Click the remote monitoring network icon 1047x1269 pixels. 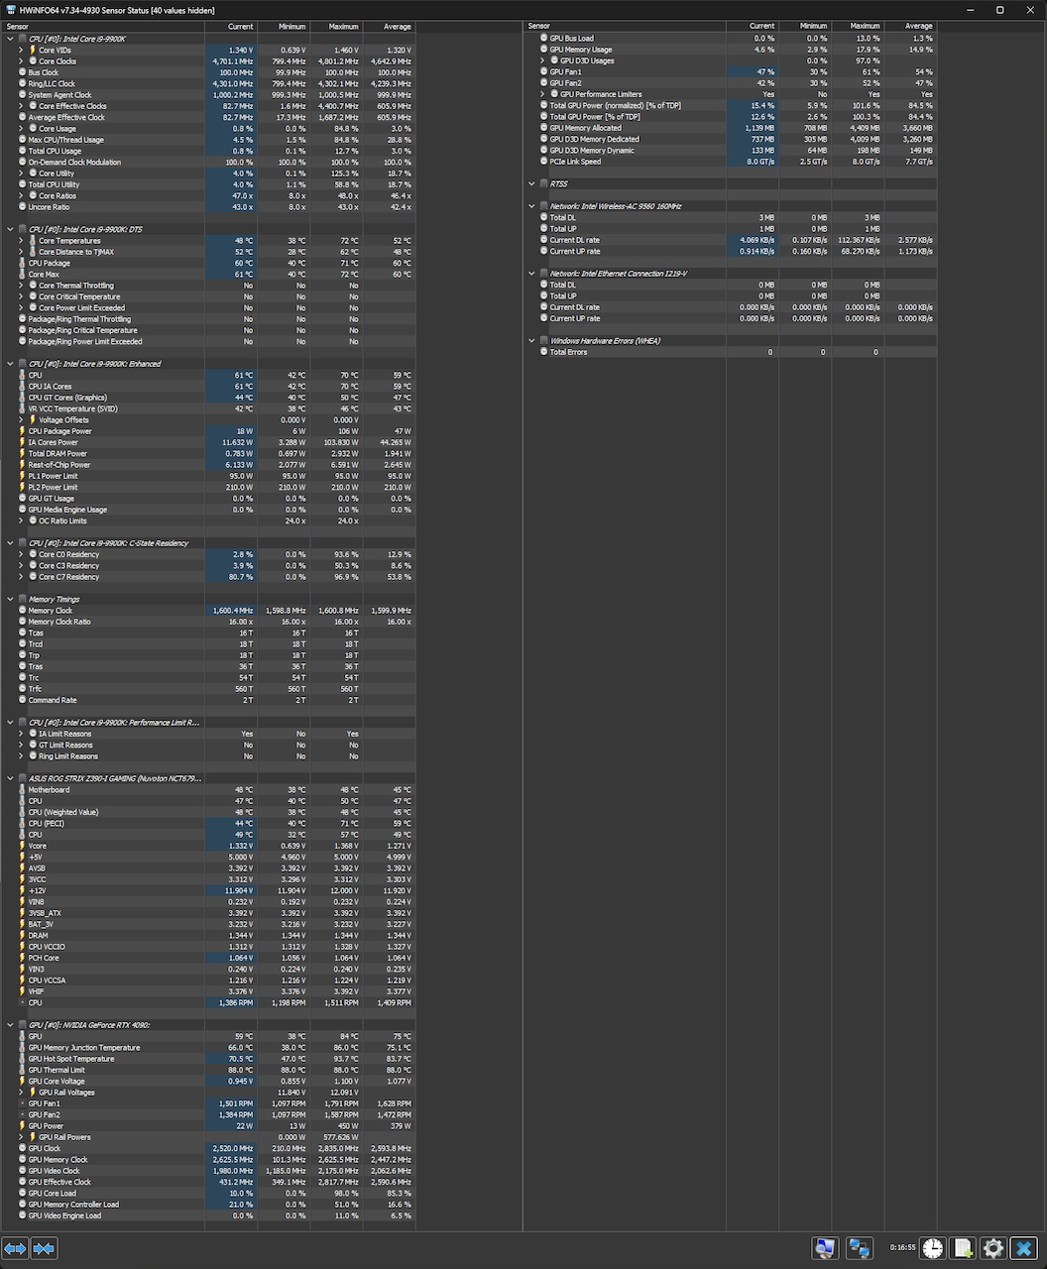(860, 1248)
